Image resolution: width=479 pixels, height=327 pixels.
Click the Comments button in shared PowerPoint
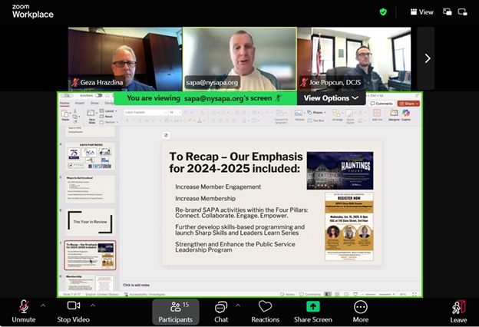(382, 104)
